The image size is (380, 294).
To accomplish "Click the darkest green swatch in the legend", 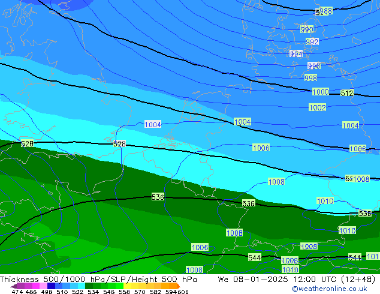I will 89,286.
